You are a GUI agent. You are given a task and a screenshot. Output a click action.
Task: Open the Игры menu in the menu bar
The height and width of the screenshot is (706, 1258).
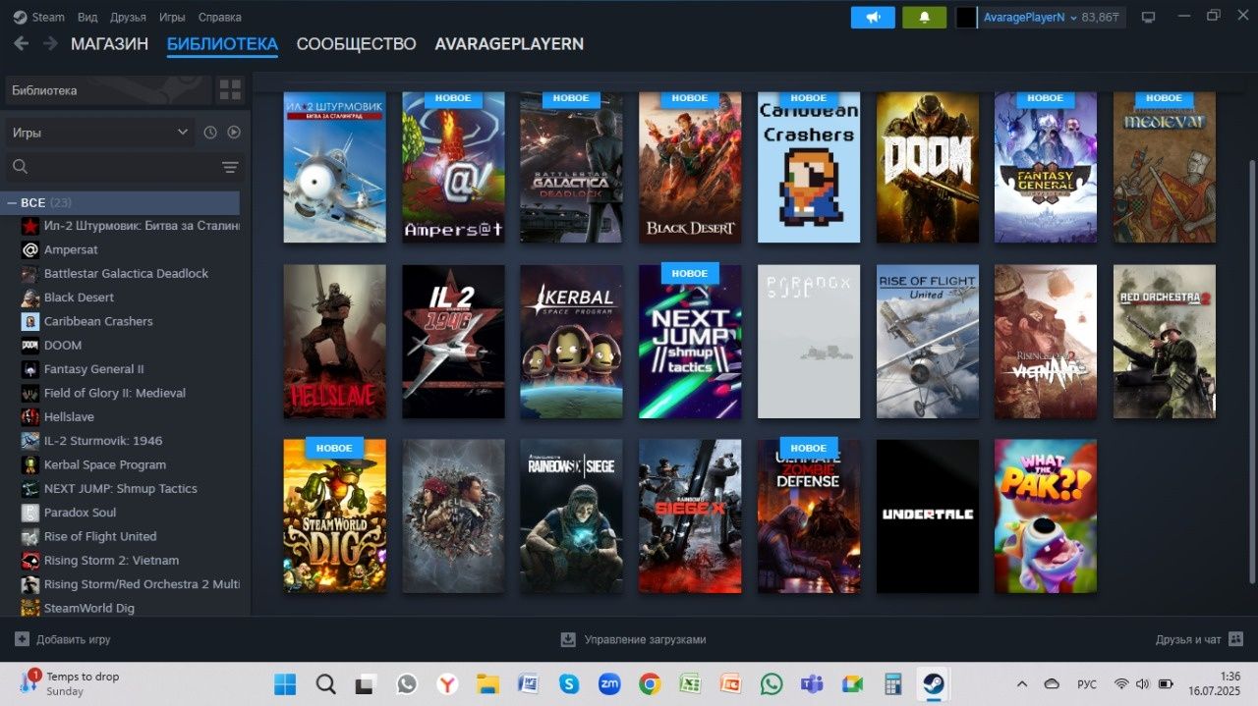(172, 17)
